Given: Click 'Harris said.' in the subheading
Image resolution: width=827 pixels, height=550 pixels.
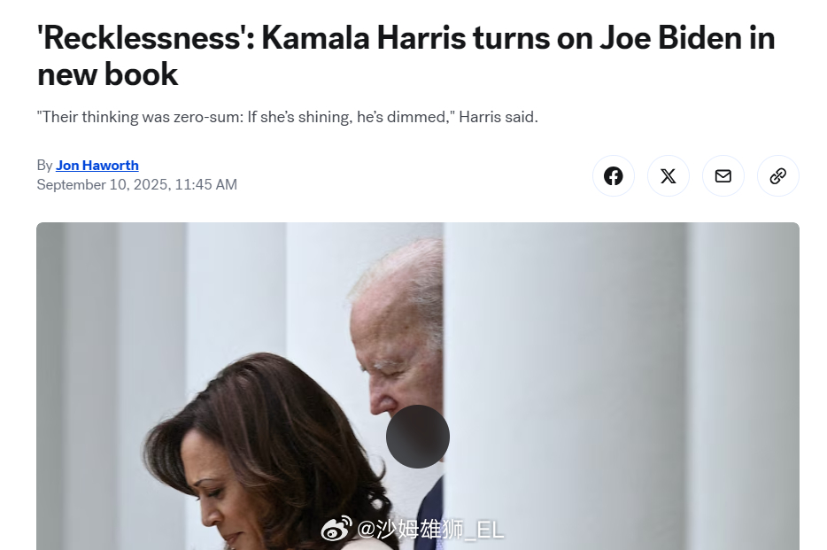Looking at the screenshot, I should (499, 117).
